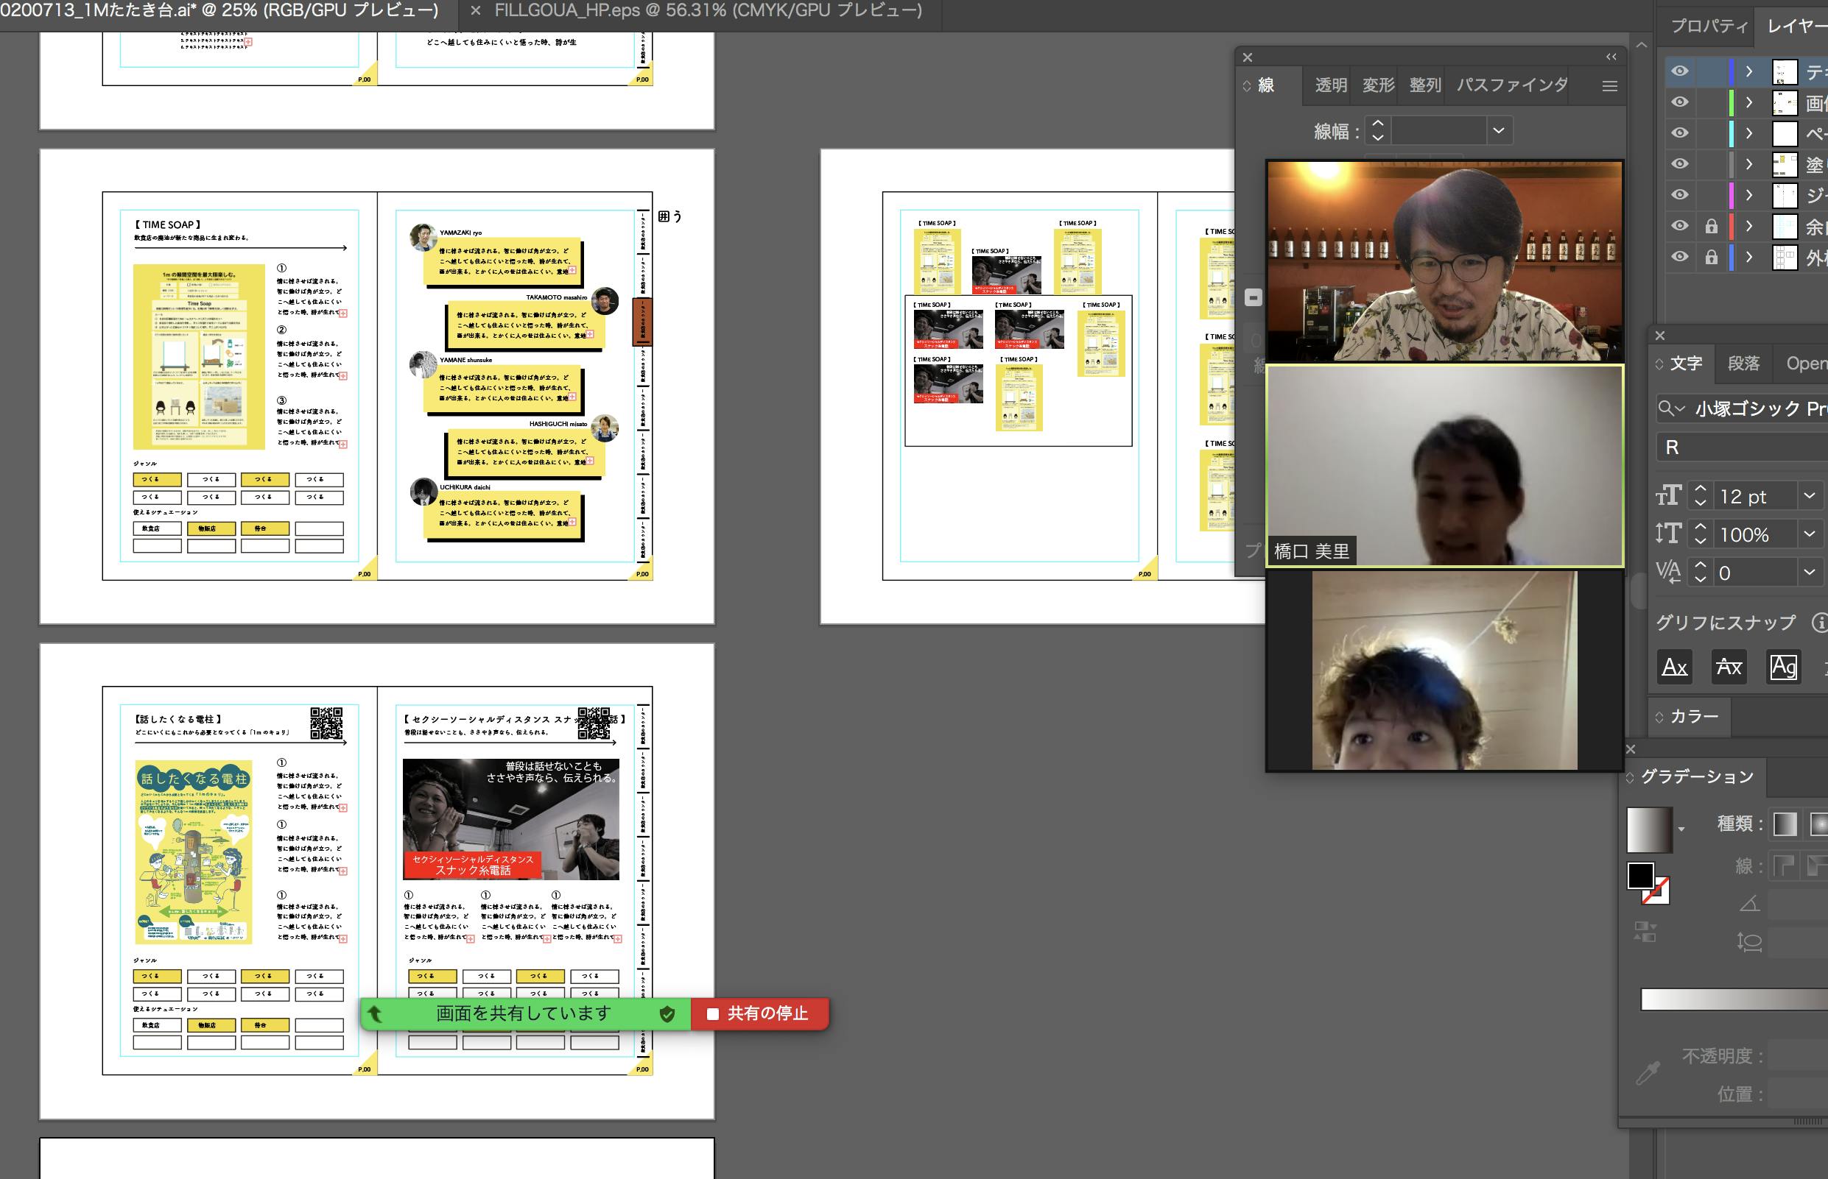Click the boxed Ag glyph snap icon
1828x1179 pixels.
pos(1783,667)
